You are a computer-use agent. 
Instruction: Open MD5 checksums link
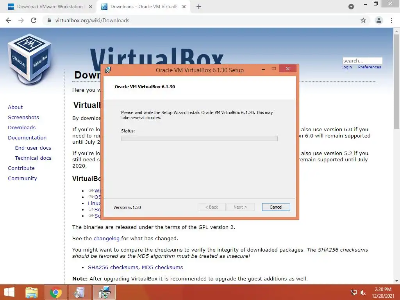(162, 267)
